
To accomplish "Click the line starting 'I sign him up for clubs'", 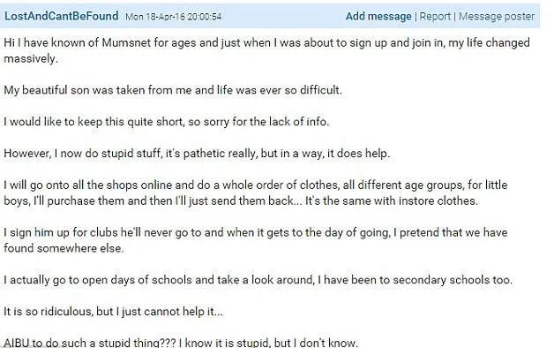I will click(x=256, y=232).
